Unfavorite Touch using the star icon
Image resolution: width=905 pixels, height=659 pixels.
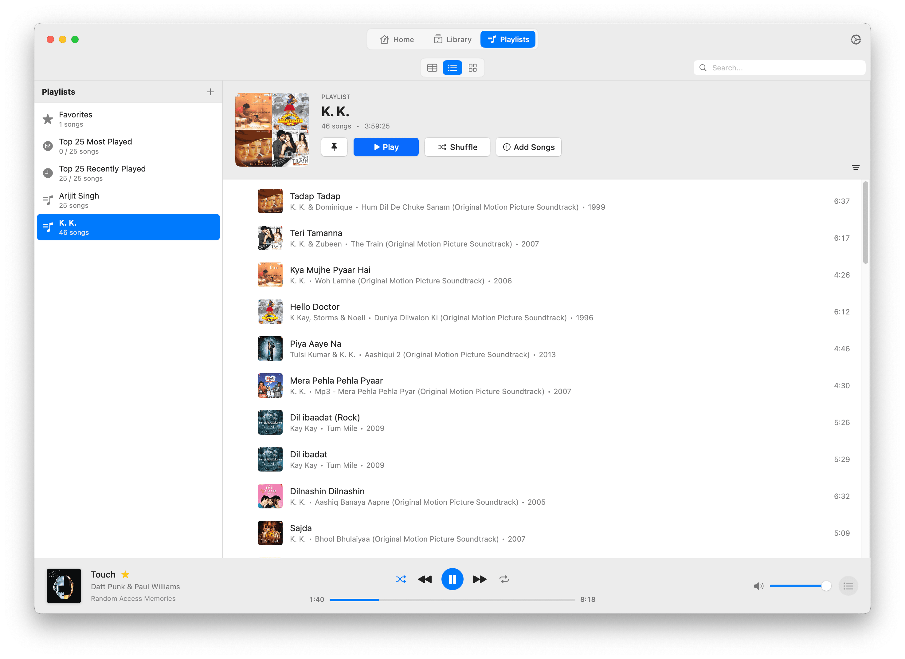click(125, 574)
